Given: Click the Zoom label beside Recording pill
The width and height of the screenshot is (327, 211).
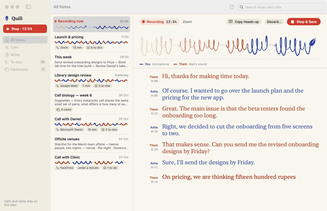Looking at the screenshot, I should [187, 22].
